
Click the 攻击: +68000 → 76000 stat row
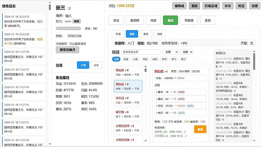click(180, 78)
